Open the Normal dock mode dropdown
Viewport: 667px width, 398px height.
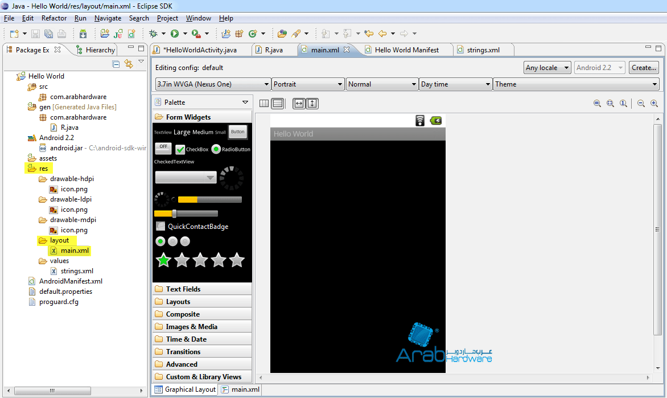[x=381, y=84]
